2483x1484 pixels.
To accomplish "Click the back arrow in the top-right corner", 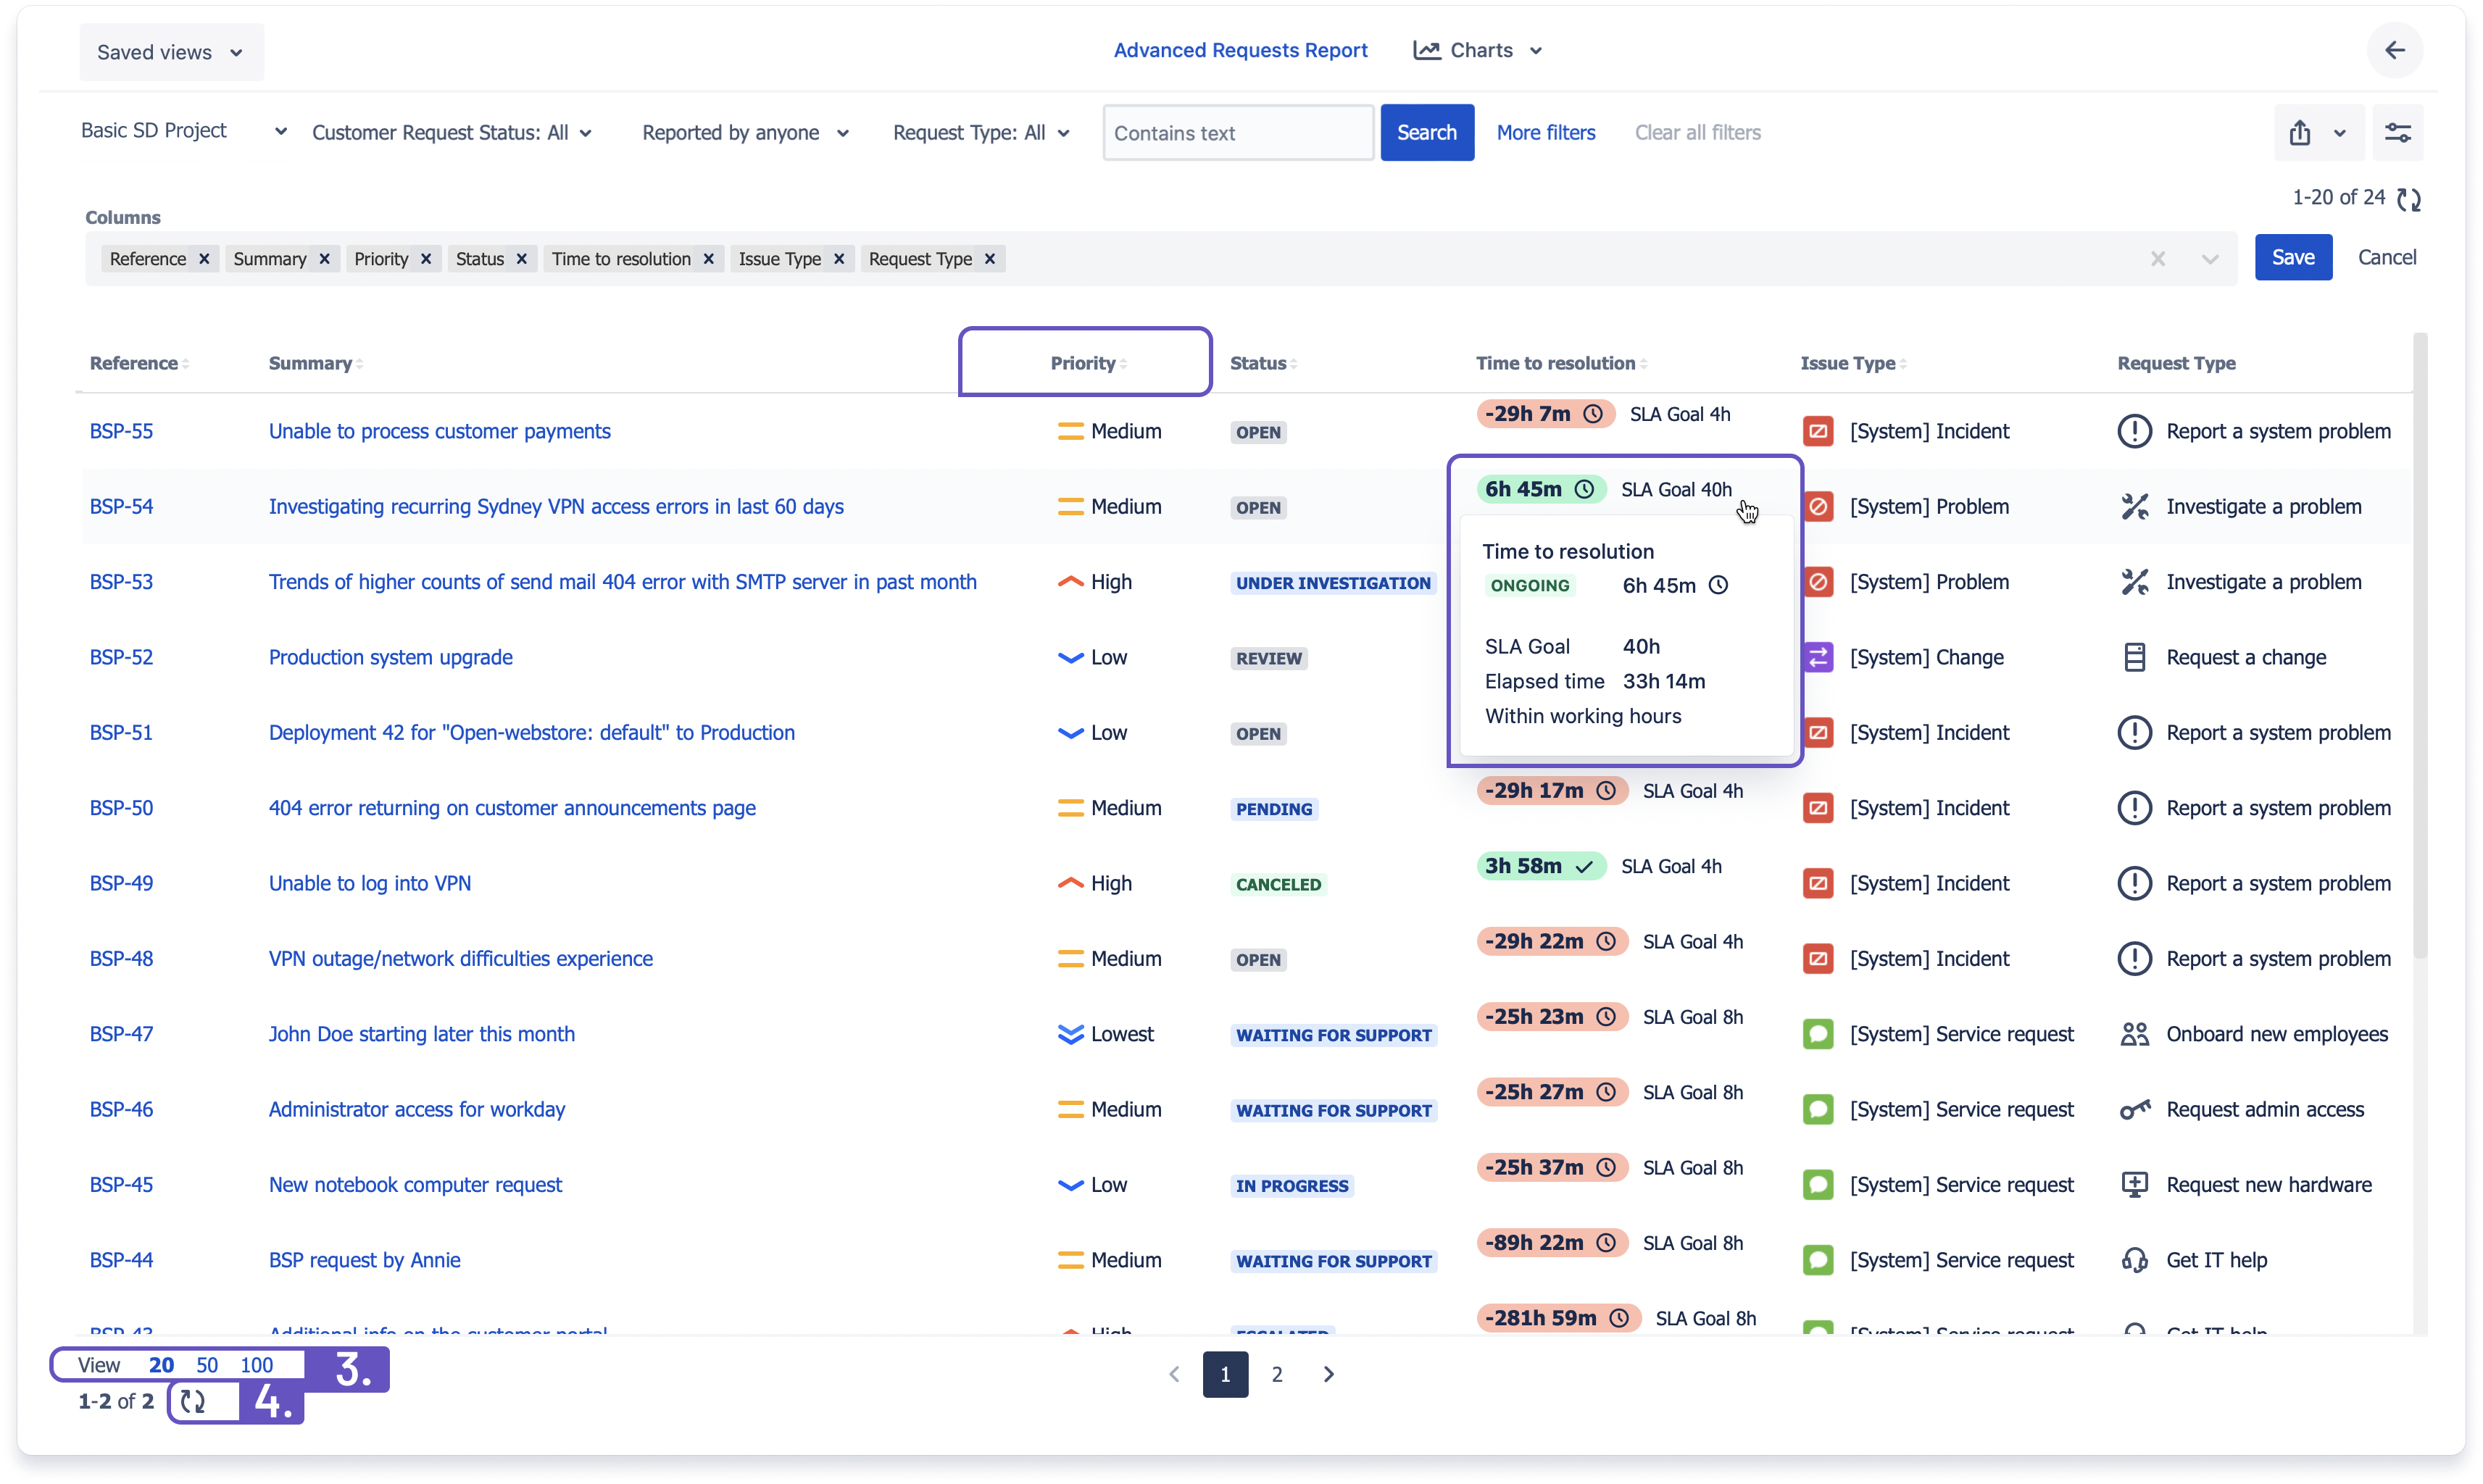I will [2395, 50].
